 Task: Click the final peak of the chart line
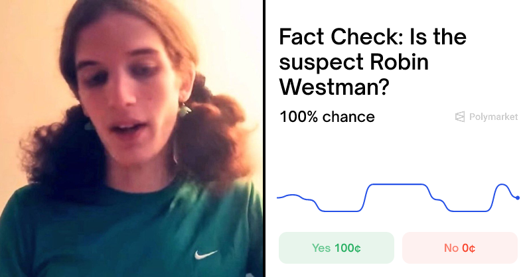point(502,185)
